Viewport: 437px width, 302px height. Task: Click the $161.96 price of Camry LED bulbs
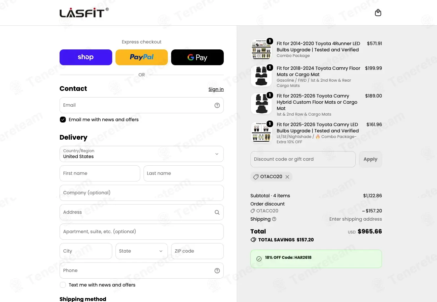pyautogui.click(x=374, y=124)
